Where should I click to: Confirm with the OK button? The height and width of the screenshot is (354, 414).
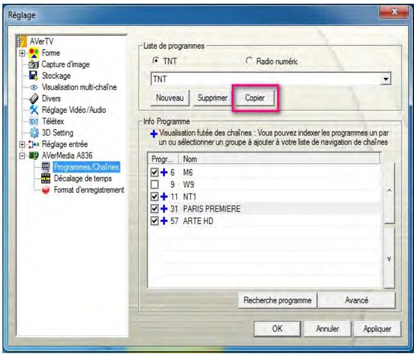277,329
